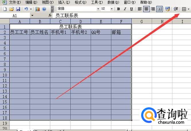Viewport: 191px width, 131px height.
Task: Expand the font name dropdown showing 宋体
Action: click(98, 9)
